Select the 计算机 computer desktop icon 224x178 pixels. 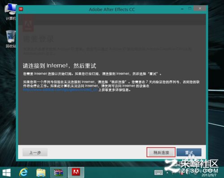pos(11,12)
